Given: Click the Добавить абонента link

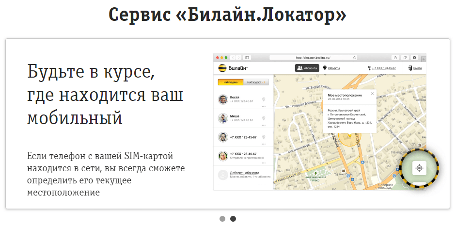Looking at the screenshot, I should pos(244,173).
